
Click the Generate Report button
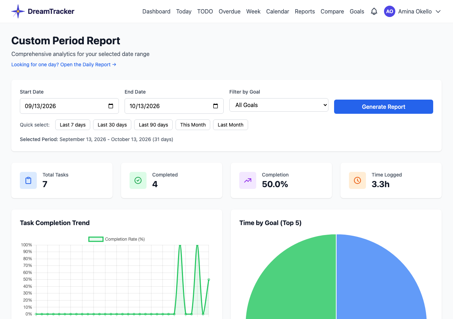pyautogui.click(x=384, y=107)
